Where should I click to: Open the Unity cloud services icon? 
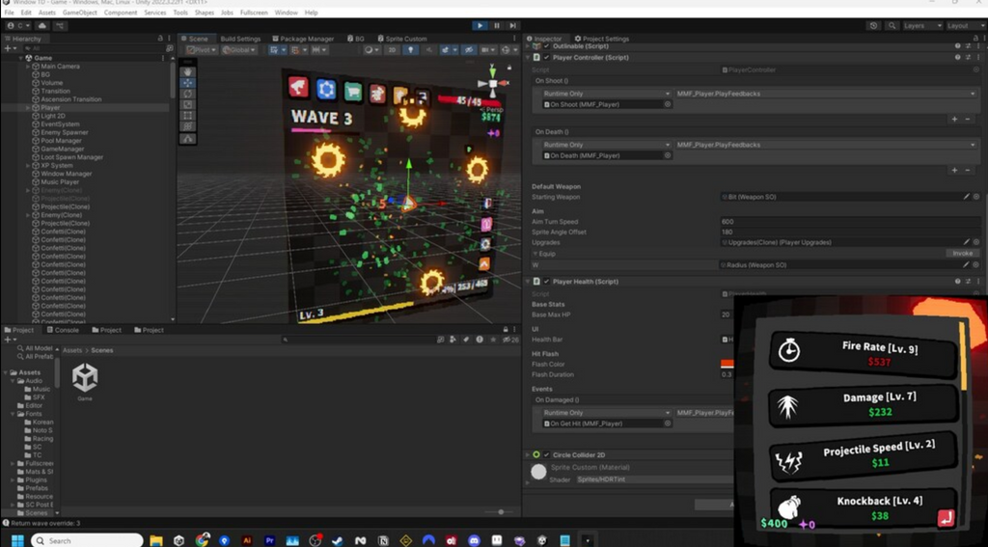[x=42, y=26]
